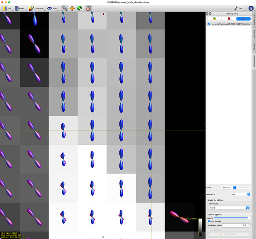
Task: Float the Tractography dock panel
Action: [x=210, y=13]
